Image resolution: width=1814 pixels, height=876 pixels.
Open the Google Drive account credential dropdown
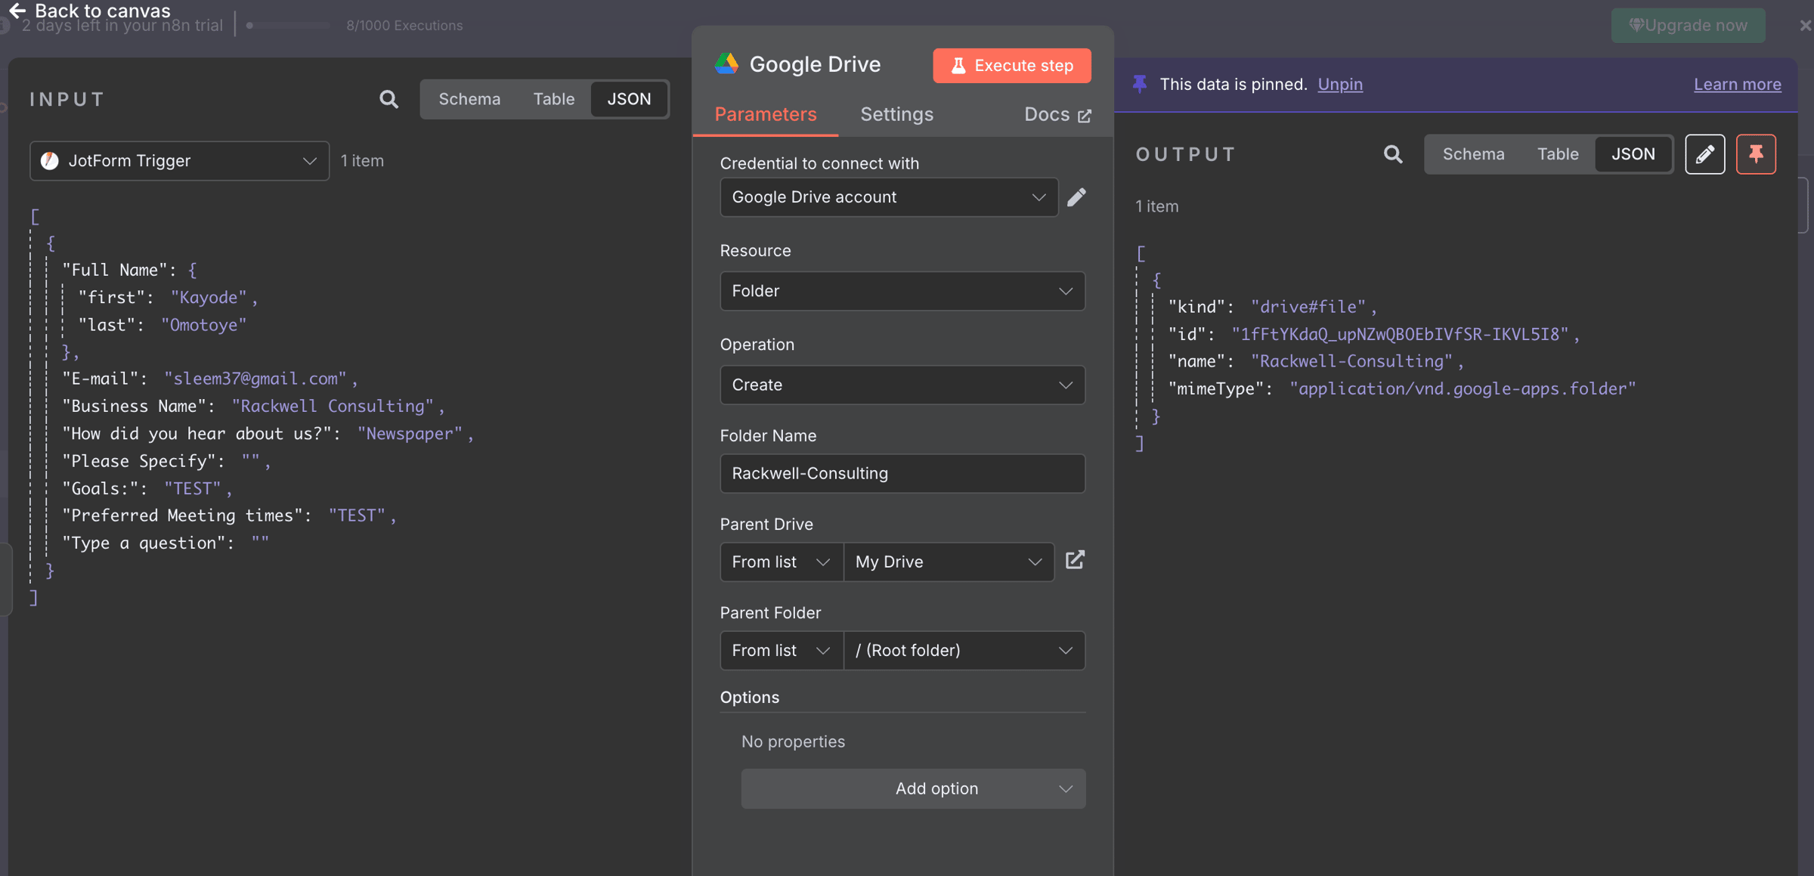(x=889, y=197)
